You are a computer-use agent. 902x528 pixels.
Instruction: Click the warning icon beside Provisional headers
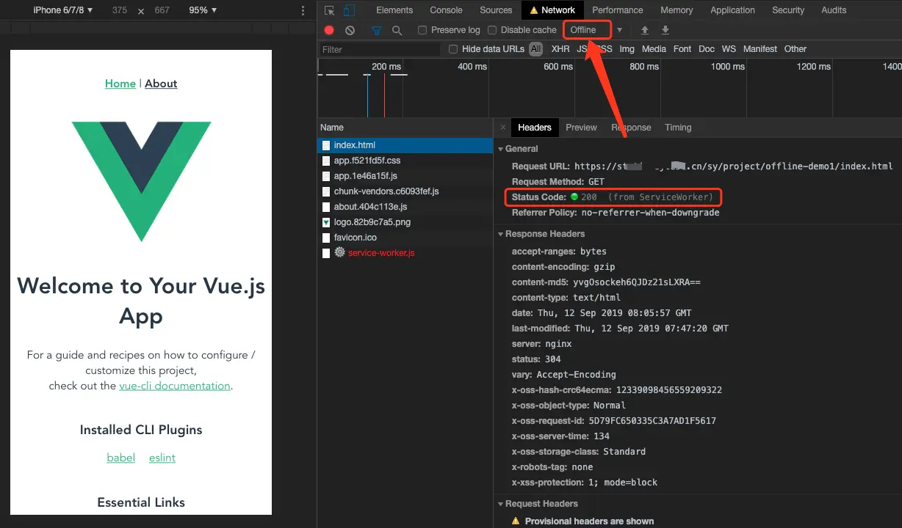(x=516, y=521)
